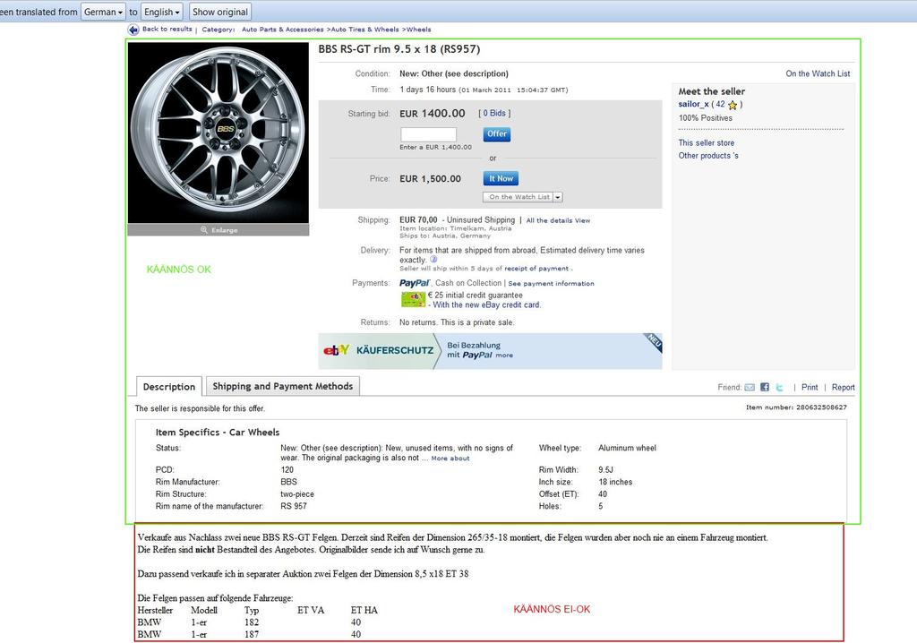
Task: Open the German source language dropdown
Action: coord(102,12)
